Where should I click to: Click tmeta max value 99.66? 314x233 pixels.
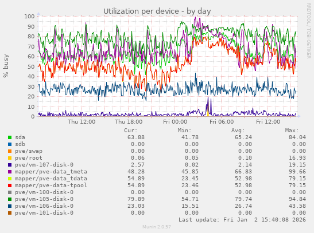(297, 172)
